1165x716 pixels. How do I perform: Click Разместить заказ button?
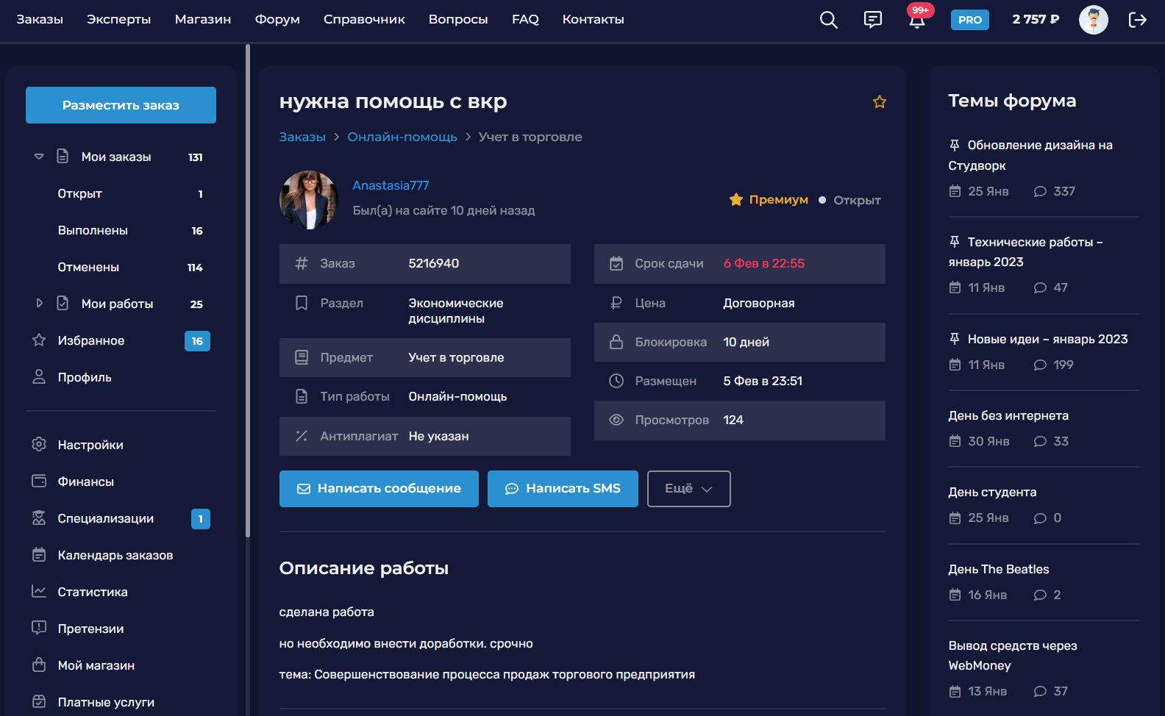coord(121,105)
